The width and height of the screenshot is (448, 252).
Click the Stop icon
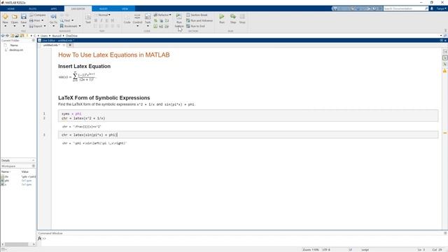pos(242,17)
